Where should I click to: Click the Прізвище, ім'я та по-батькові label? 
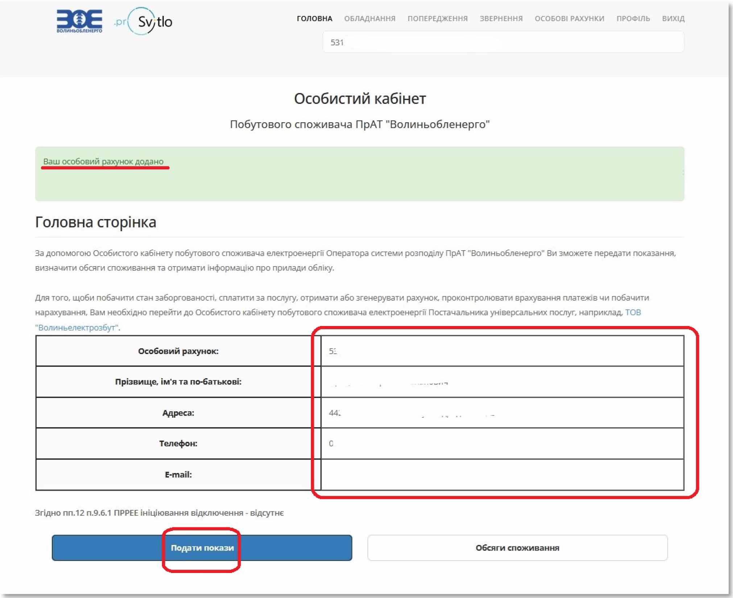tap(178, 382)
